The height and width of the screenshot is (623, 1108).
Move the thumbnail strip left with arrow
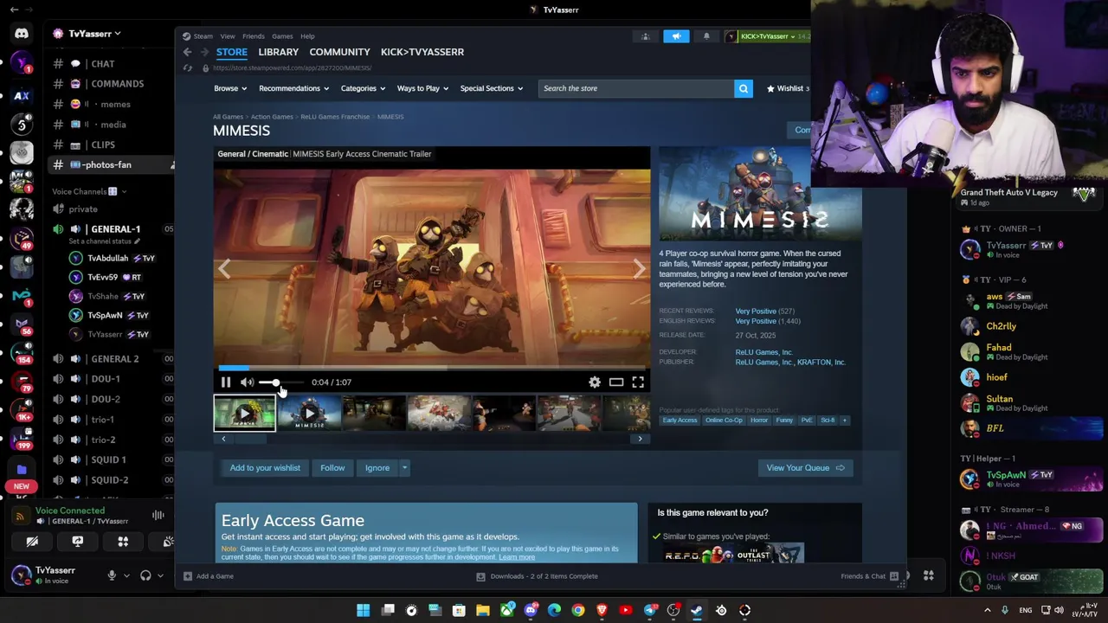pos(223,439)
